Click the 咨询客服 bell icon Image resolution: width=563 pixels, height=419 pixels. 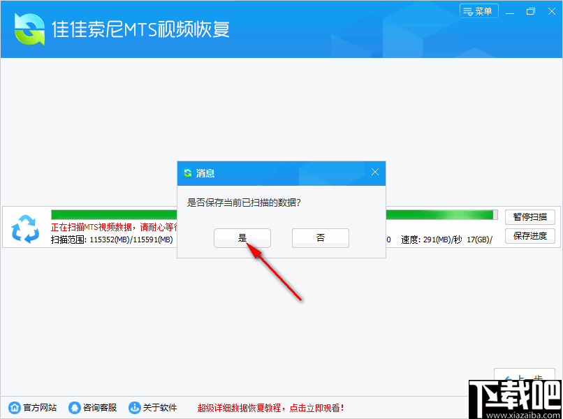[x=74, y=408]
